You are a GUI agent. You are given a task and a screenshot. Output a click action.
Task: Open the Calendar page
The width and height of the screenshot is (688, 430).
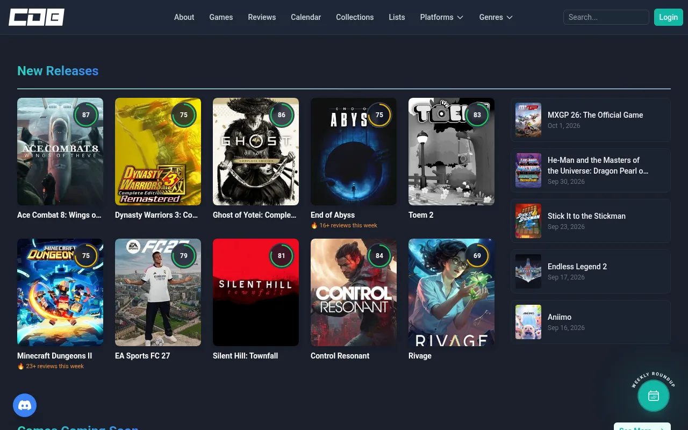click(x=306, y=17)
